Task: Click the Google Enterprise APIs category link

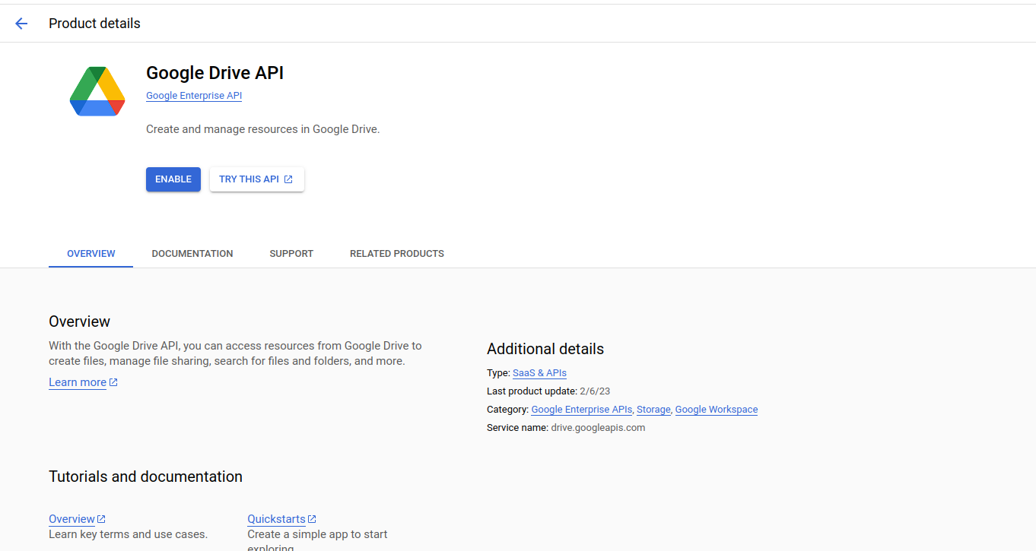Action: (582, 410)
